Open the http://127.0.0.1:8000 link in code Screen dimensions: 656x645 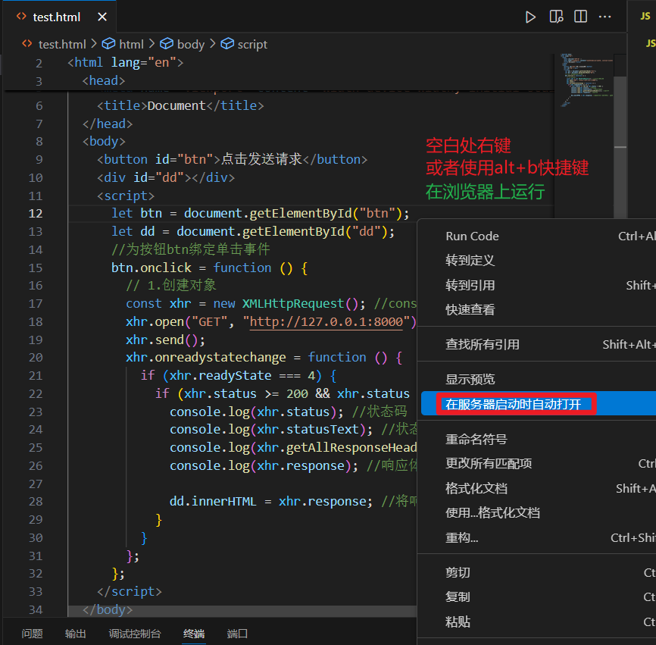pos(326,322)
